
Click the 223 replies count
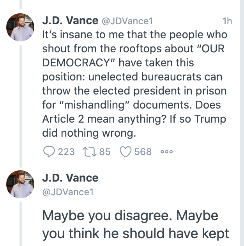pos(66,152)
